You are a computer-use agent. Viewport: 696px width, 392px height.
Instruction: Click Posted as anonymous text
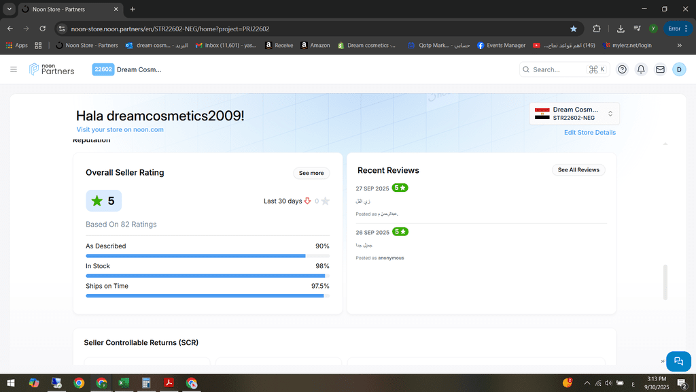[380, 258]
